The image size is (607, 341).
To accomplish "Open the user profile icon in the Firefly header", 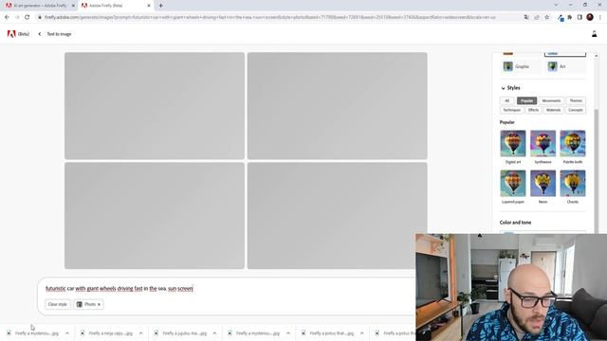I will (595, 34).
